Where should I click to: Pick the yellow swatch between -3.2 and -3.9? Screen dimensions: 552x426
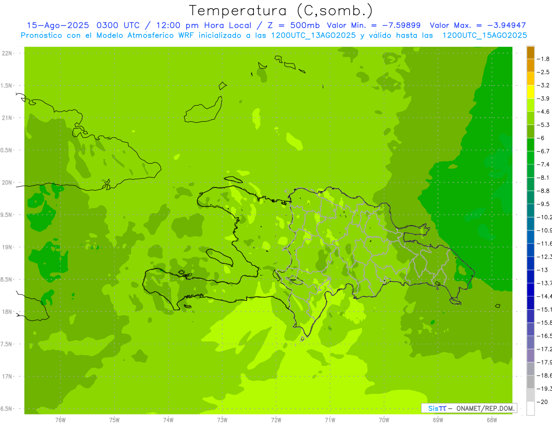pyautogui.click(x=530, y=92)
